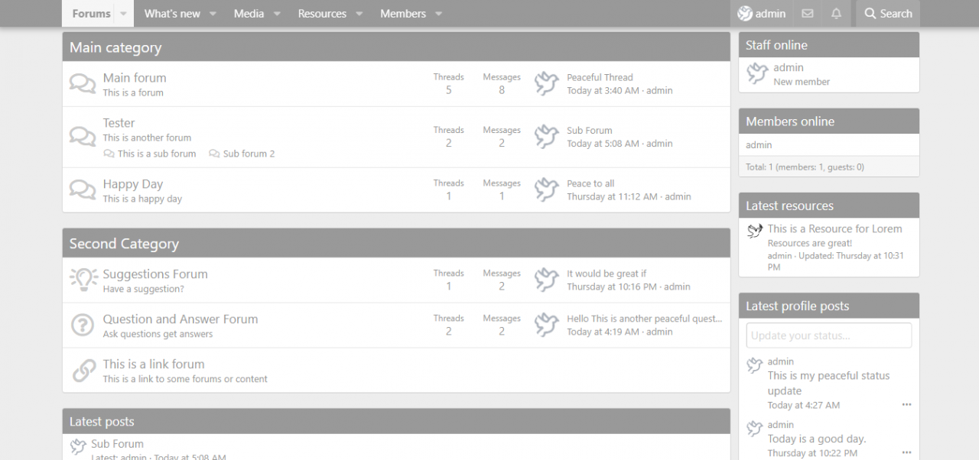Expand the Media dropdown arrow
The height and width of the screenshot is (460, 979).
(277, 14)
